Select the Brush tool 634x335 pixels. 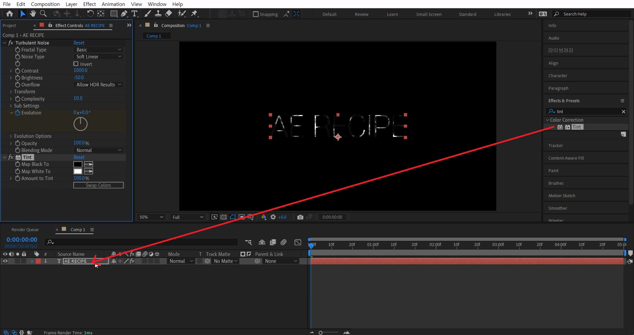(148, 14)
